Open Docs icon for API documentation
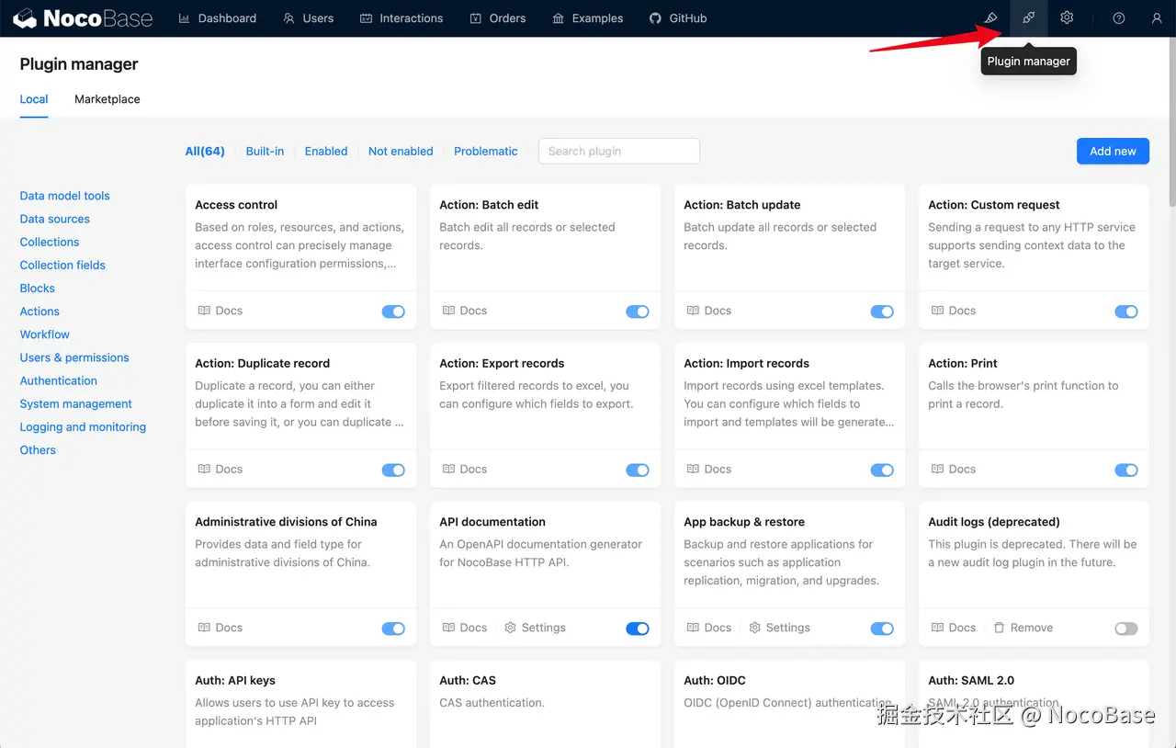This screenshot has width=1176, height=748. click(448, 628)
